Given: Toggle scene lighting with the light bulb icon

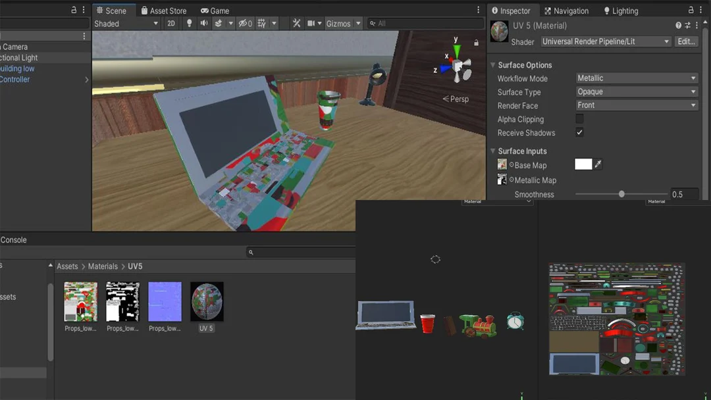Looking at the screenshot, I should tap(189, 23).
